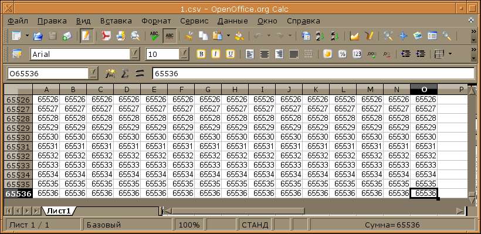This screenshot has height=234, width=481.
Task: Toggle Center Horizontally alignment
Action: pyautogui.click(x=265, y=55)
